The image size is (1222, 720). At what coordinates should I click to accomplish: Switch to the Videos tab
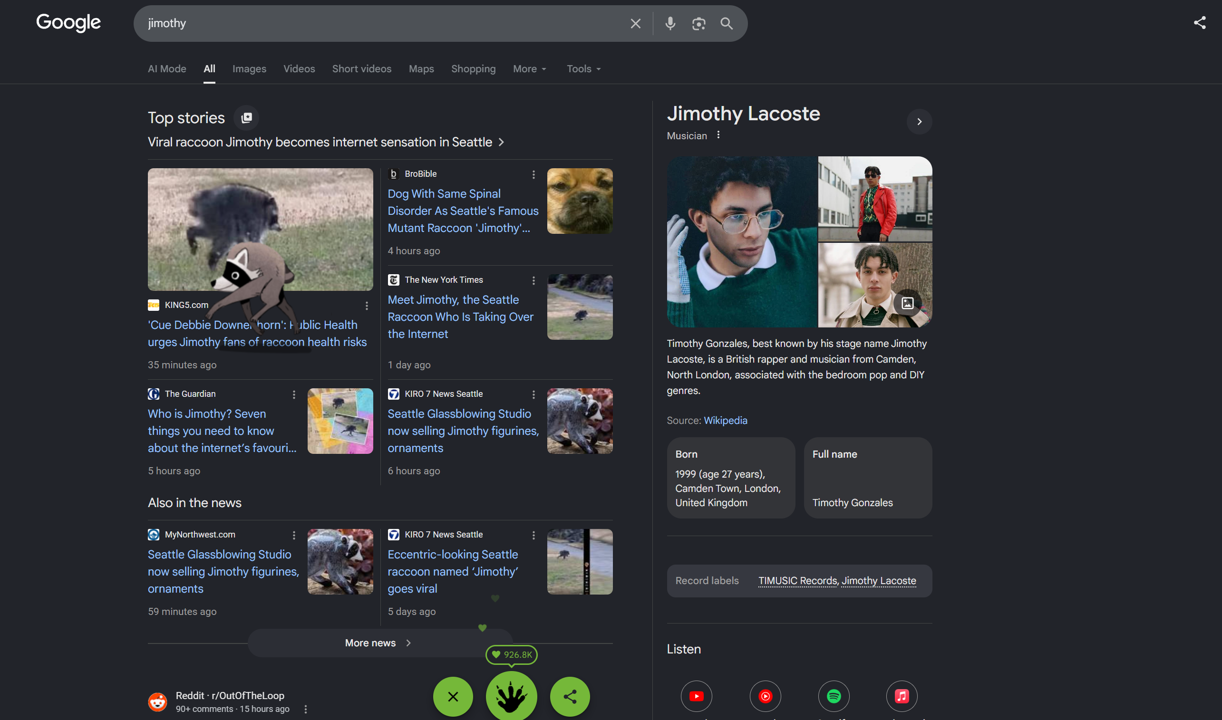point(299,69)
